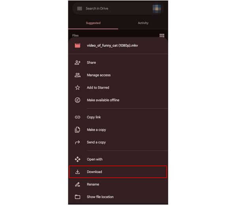Select Open with option
The image size is (237, 205).
[x=118, y=159]
